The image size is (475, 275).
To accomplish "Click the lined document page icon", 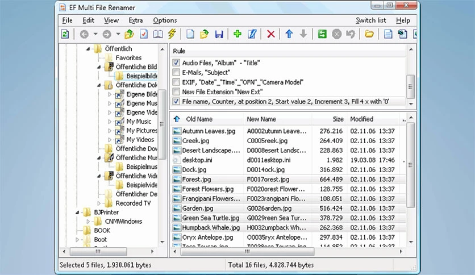I will [x=388, y=34].
